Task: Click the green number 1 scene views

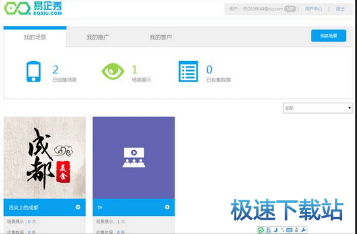Action: [135, 70]
